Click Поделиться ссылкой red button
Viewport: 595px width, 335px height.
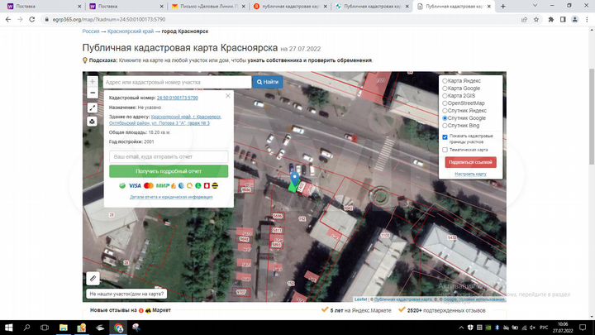pyautogui.click(x=470, y=162)
